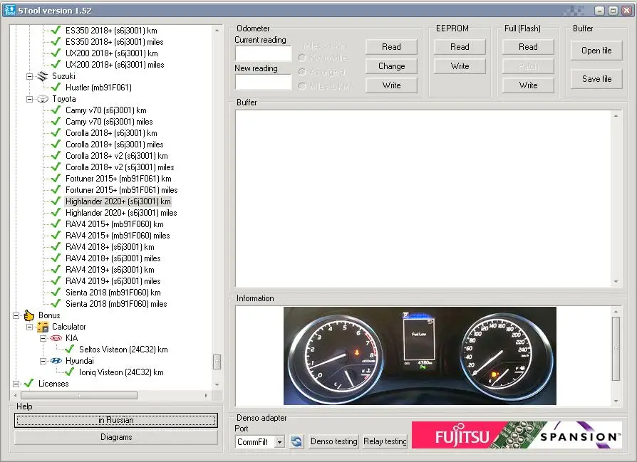Image resolution: width=637 pixels, height=462 pixels.
Task: Select ES350 2018+ (s6j3001) miles
Action: point(114,42)
